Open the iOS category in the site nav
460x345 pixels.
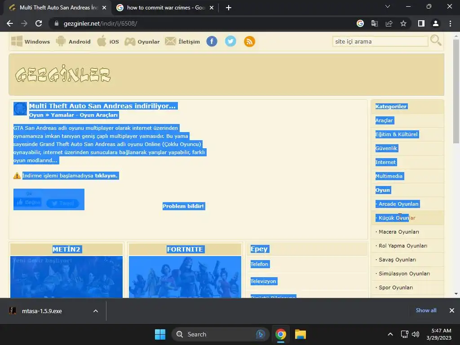click(108, 41)
